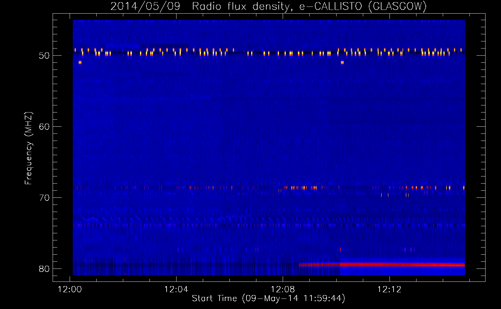Click the 12:00 time tick label
501x309 pixels.
70,290
